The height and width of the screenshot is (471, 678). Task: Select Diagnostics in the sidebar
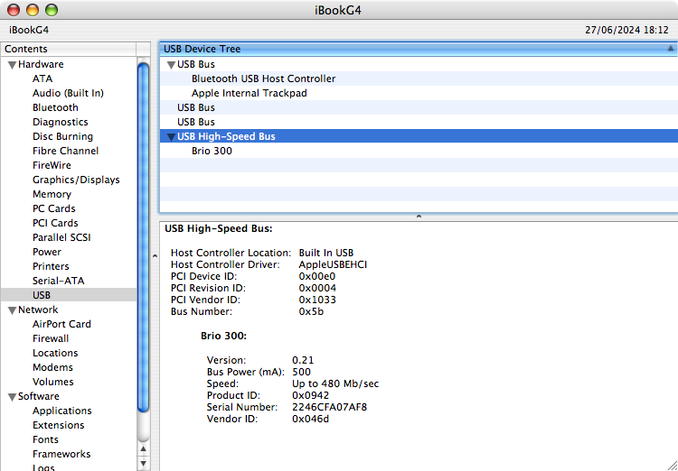coord(60,122)
